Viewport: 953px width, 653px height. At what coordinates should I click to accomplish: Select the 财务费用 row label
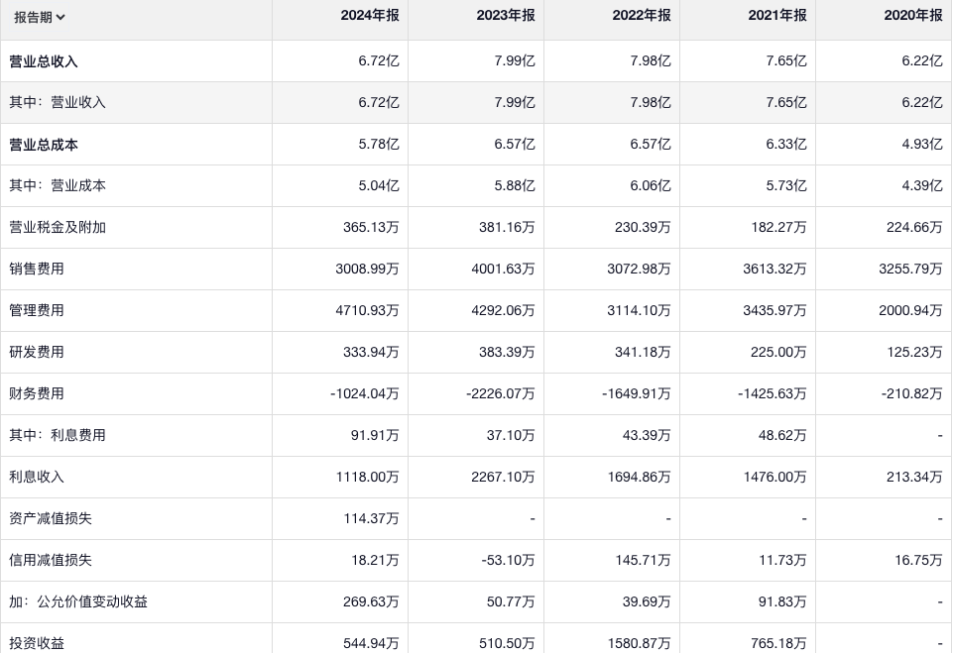pos(37,393)
